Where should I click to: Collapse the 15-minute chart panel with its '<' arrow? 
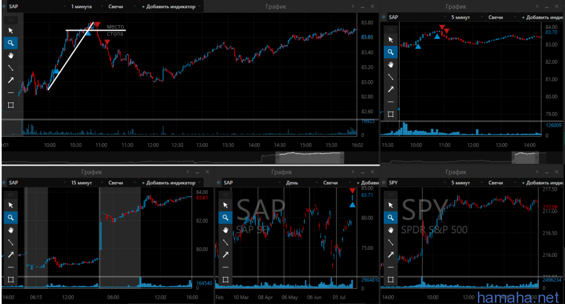point(187,172)
